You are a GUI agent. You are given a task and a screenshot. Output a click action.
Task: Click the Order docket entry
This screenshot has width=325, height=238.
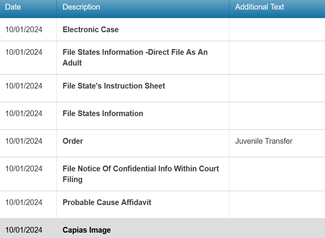73,141
